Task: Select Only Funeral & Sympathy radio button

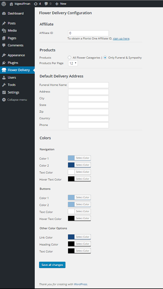Action: click(x=105, y=58)
